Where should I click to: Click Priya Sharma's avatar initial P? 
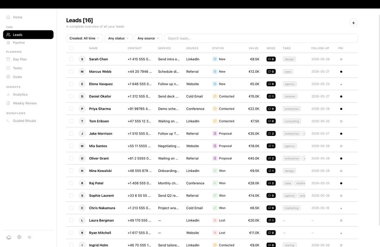[82, 109]
